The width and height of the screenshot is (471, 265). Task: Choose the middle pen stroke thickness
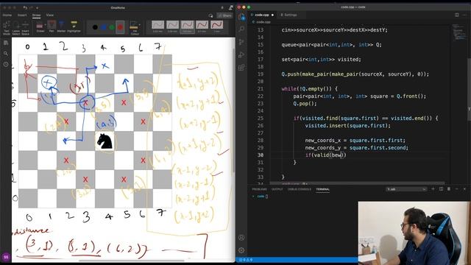187,26
